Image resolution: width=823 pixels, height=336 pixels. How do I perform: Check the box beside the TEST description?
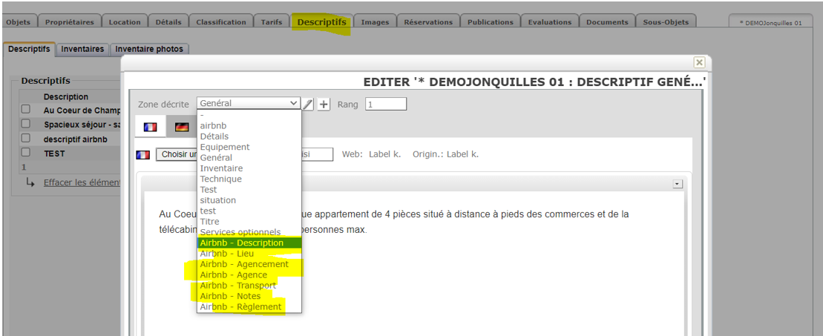point(26,154)
